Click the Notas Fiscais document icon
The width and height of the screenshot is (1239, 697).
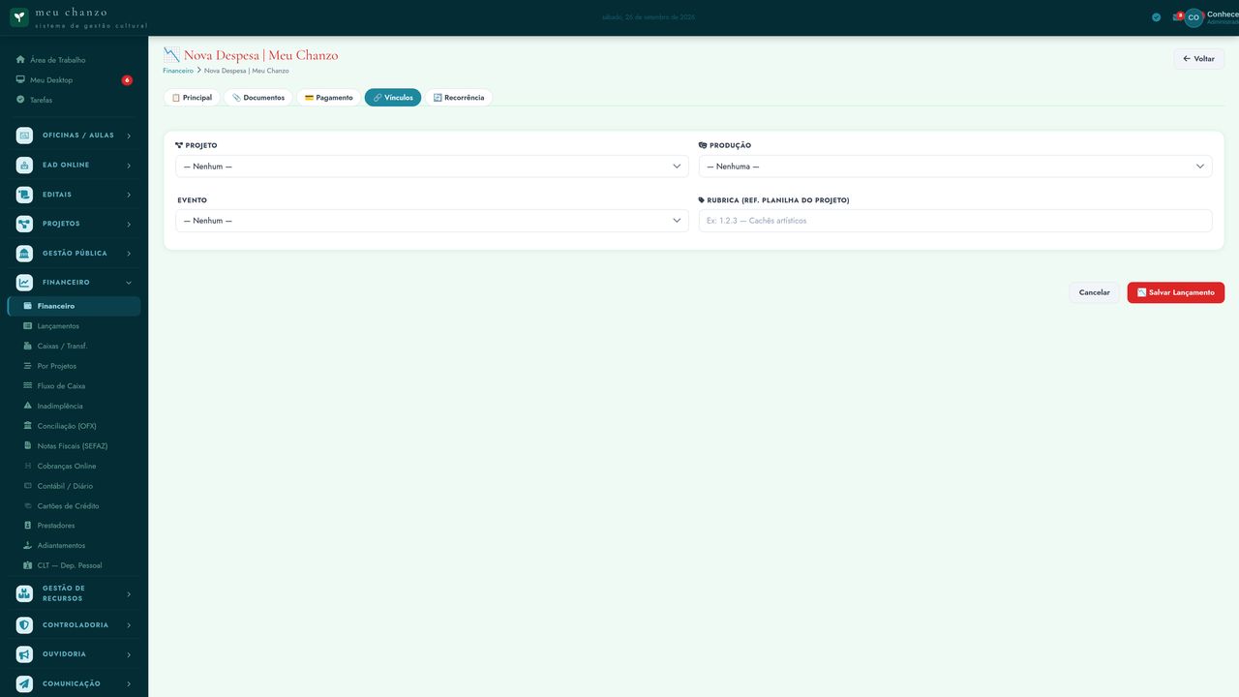point(28,446)
